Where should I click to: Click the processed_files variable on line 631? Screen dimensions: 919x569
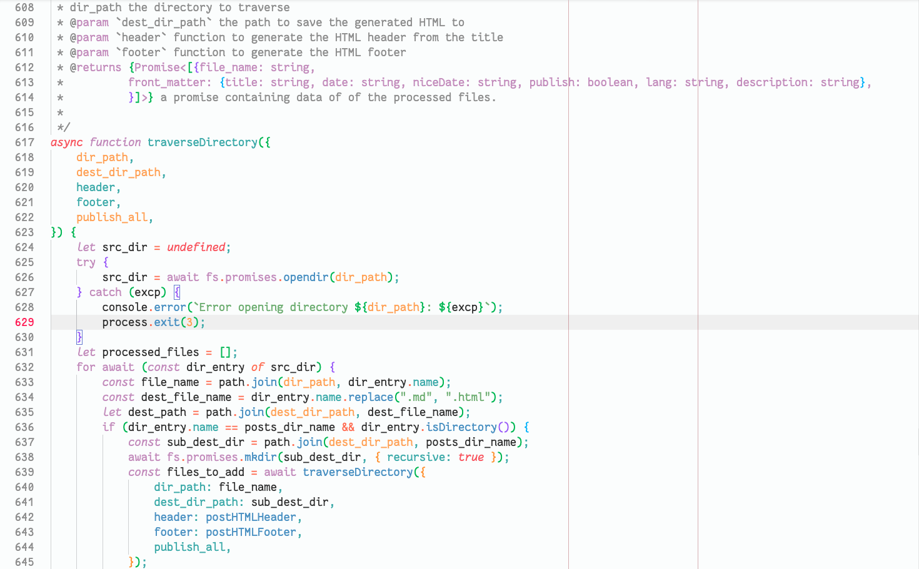(149, 352)
